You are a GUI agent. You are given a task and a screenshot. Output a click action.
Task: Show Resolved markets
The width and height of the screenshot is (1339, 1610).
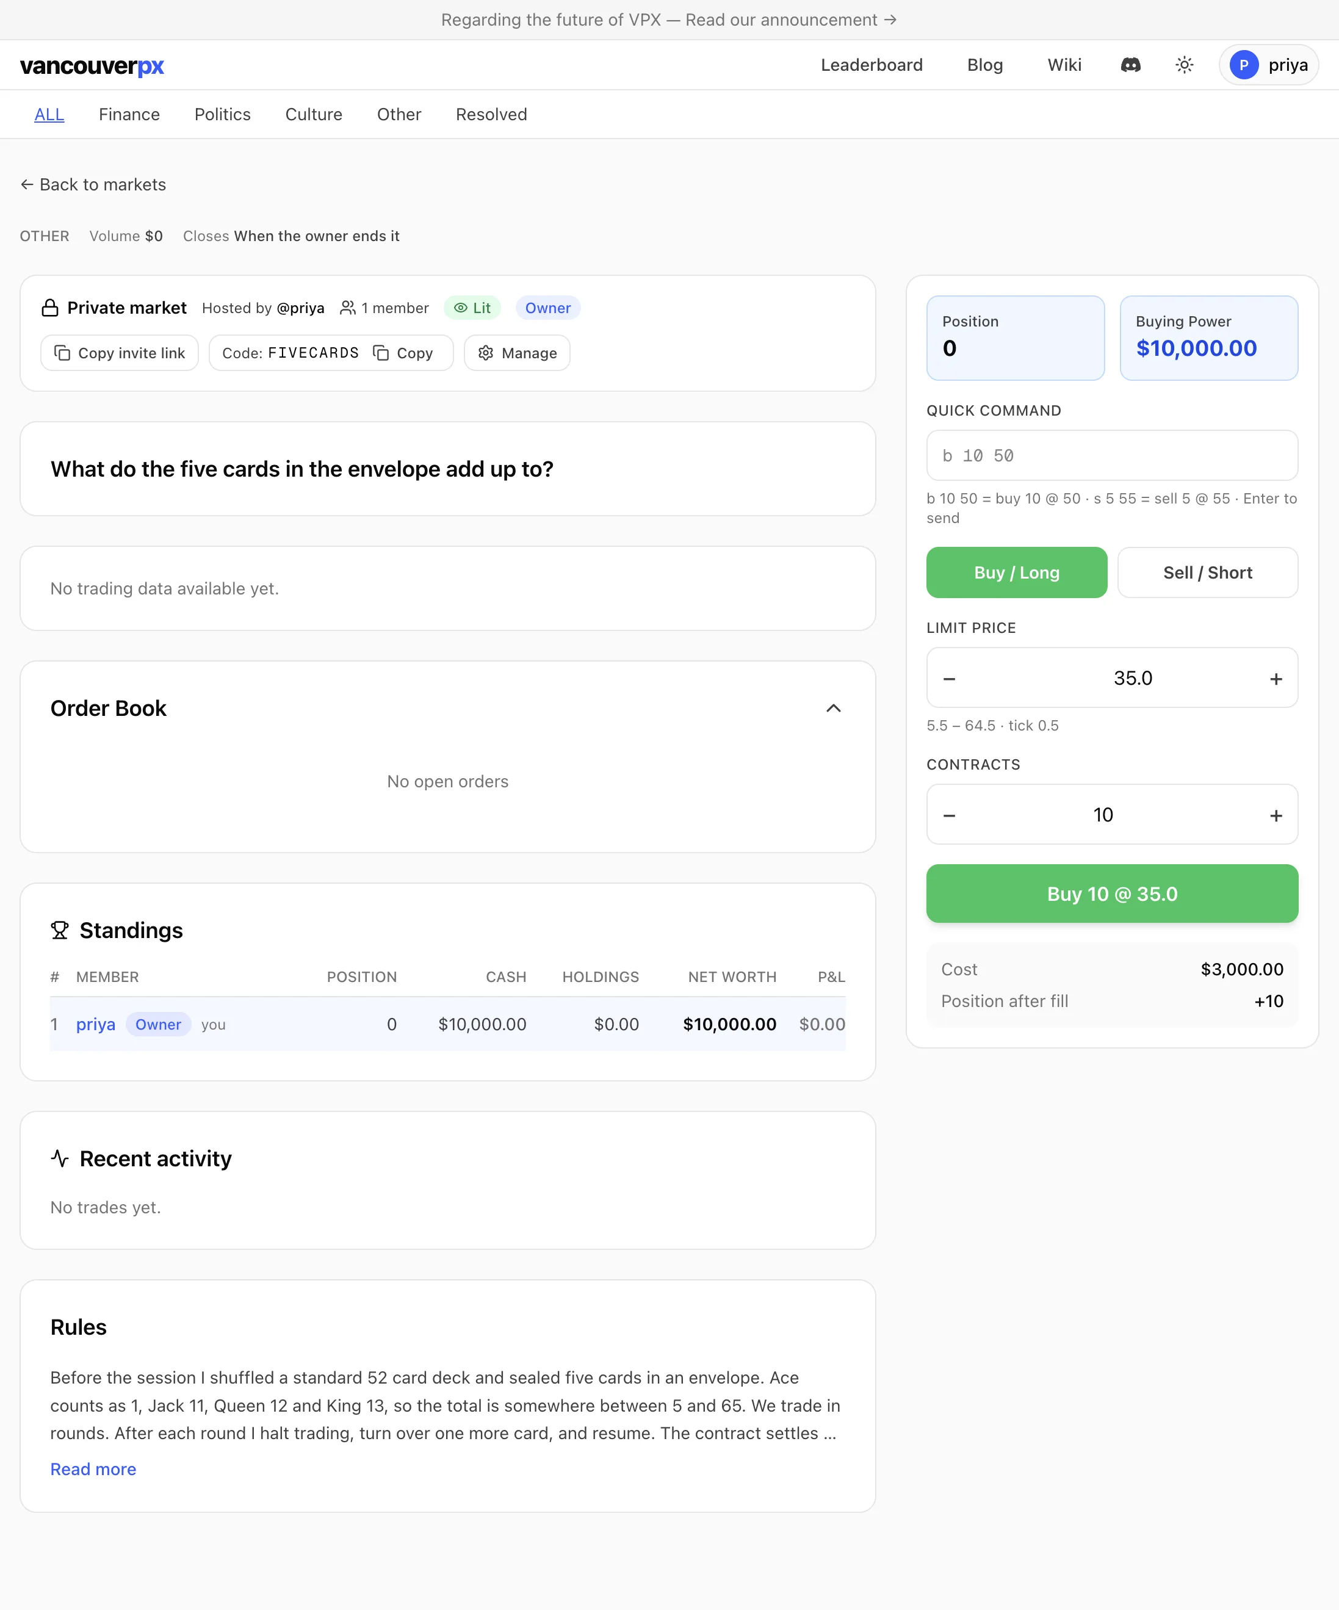[491, 114]
